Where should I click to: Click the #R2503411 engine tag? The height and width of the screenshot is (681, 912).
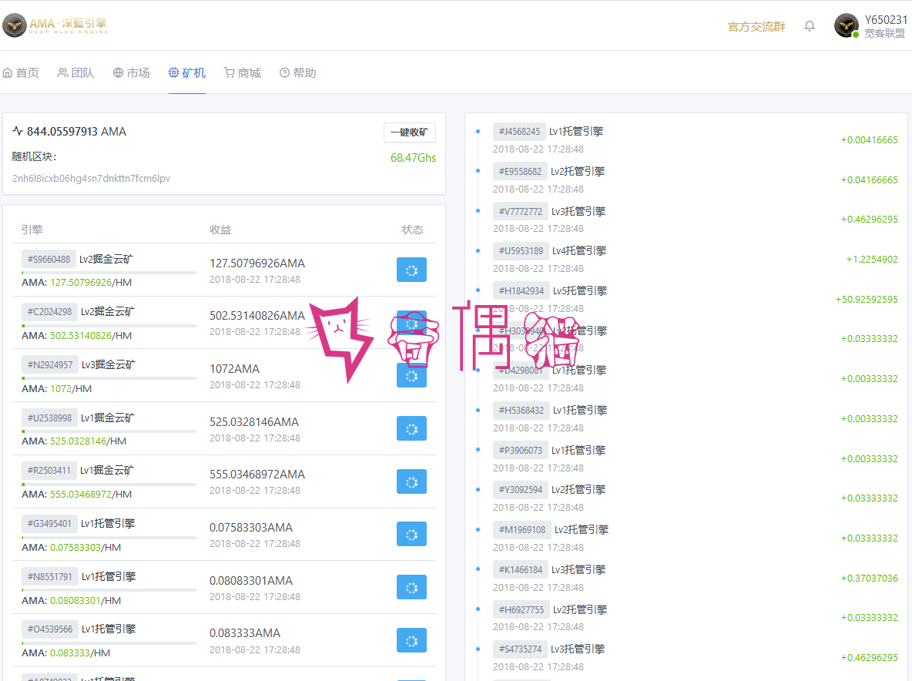pyautogui.click(x=49, y=471)
